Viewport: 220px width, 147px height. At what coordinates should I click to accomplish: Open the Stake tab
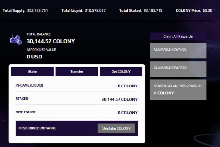[32, 72]
